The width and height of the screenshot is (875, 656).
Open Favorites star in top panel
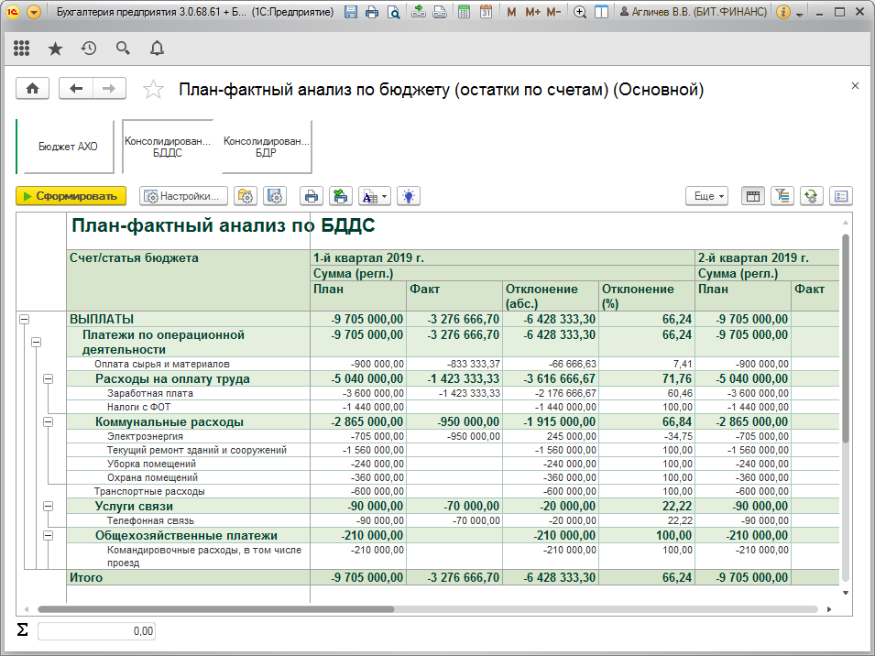point(55,49)
